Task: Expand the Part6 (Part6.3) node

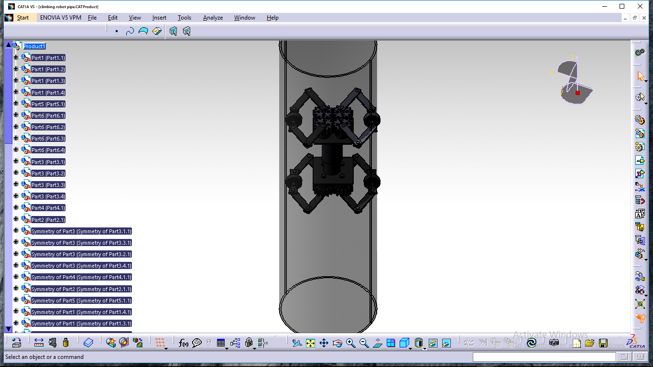Action: click(x=16, y=138)
